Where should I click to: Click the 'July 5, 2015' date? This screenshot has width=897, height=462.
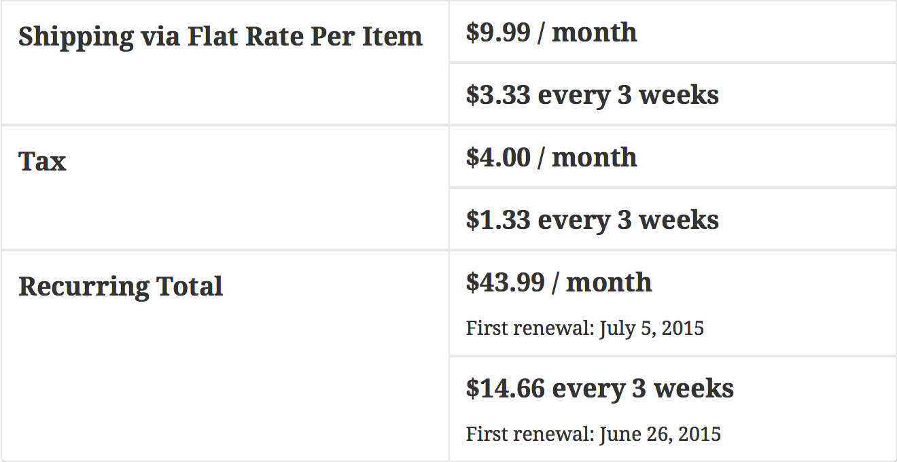pos(651,329)
